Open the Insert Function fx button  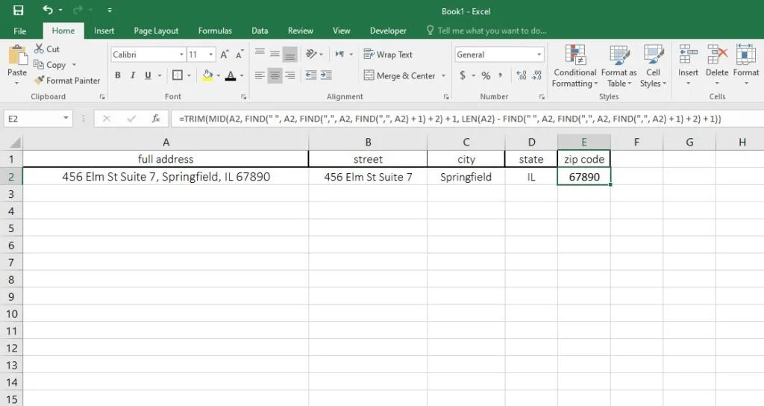click(156, 119)
